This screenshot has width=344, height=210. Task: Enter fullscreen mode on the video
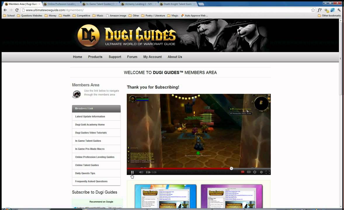tap(268, 172)
